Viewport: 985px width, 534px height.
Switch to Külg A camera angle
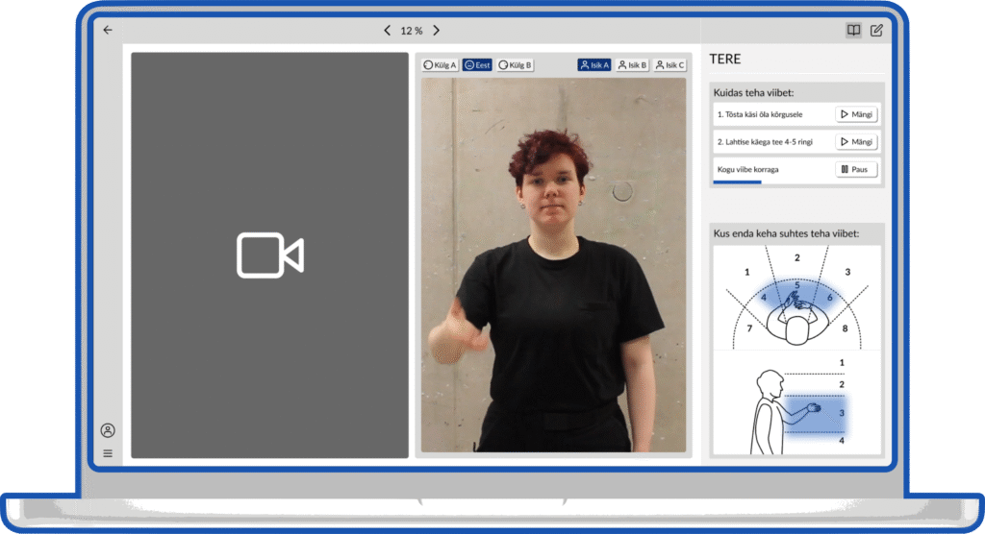point(440,65)
